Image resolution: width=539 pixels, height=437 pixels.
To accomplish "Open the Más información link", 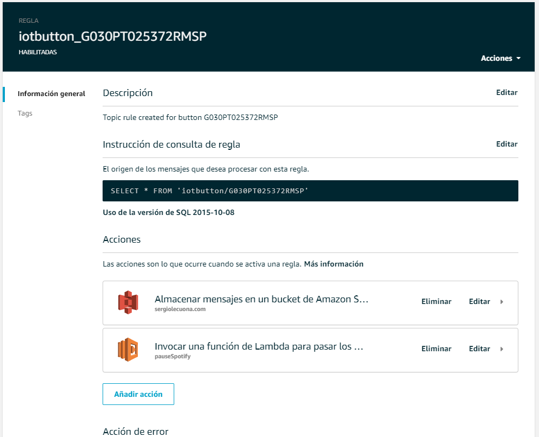I will tap(333, 264).
